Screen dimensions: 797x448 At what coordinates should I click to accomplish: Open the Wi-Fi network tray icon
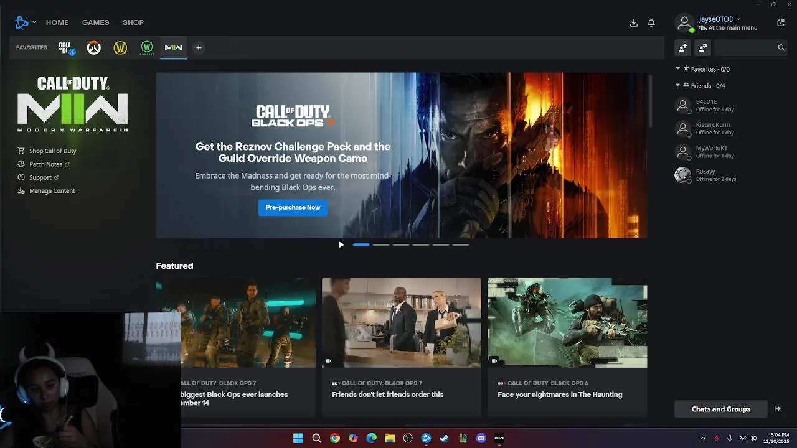tap(743, 438)
